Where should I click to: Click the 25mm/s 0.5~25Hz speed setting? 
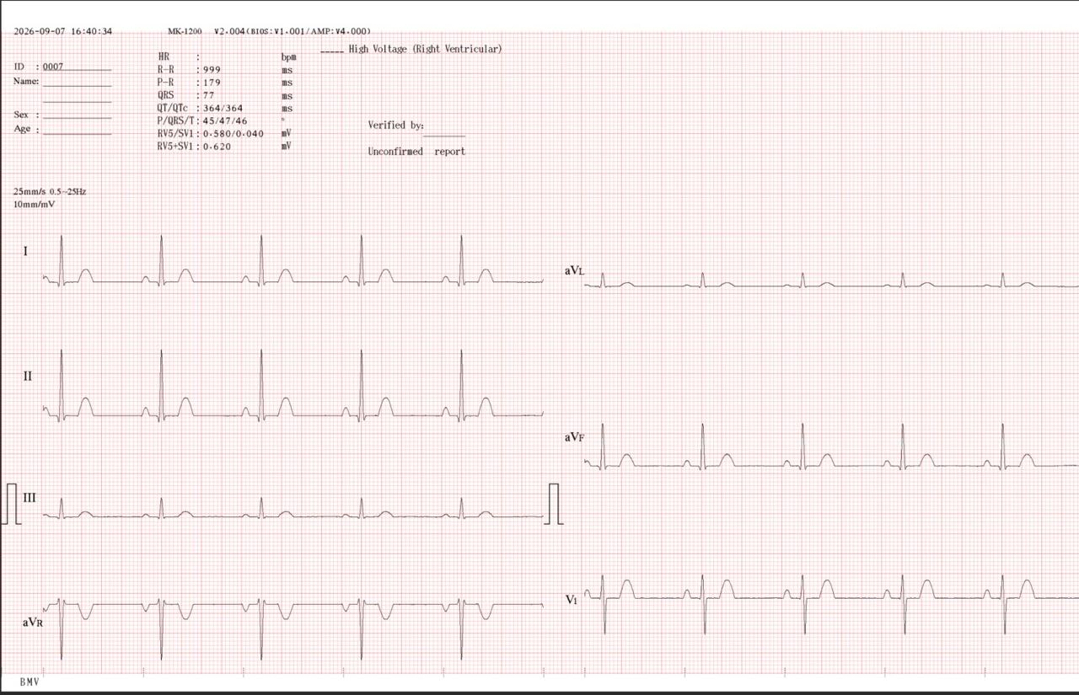pos(50,191)
